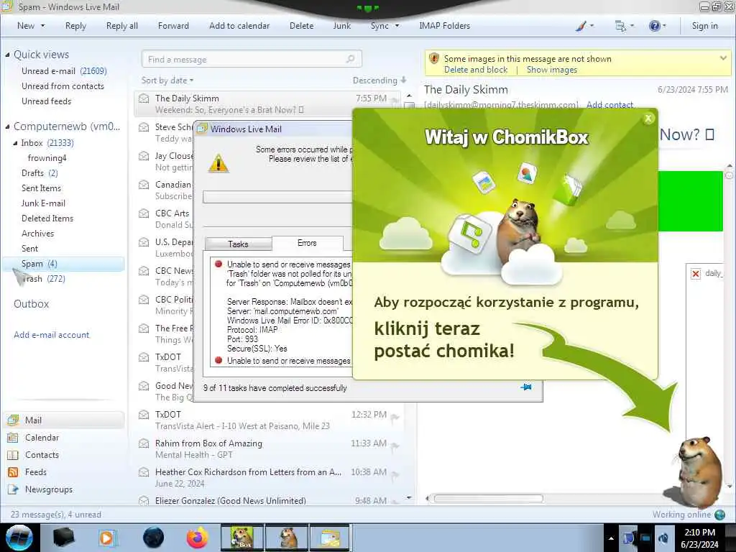Click the scroll-down arrow of message list
Screen dimensions: 736x552
(x=409, y=497)
